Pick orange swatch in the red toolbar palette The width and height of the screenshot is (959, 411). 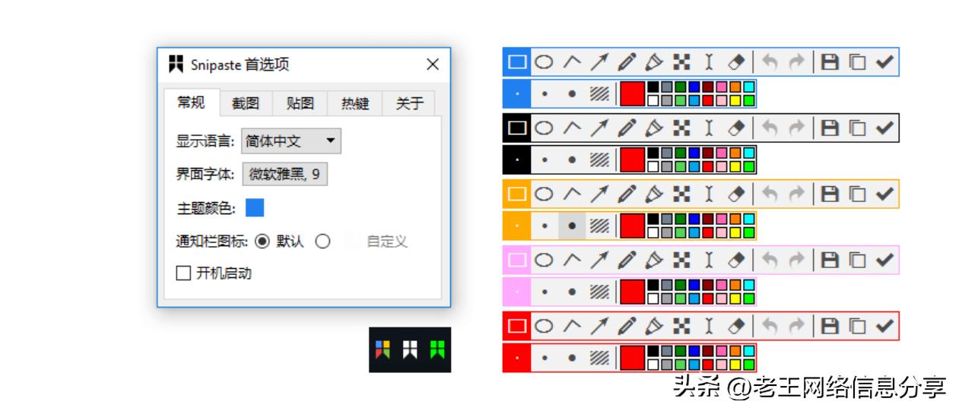pyautogui.click(x=735, y=351)
